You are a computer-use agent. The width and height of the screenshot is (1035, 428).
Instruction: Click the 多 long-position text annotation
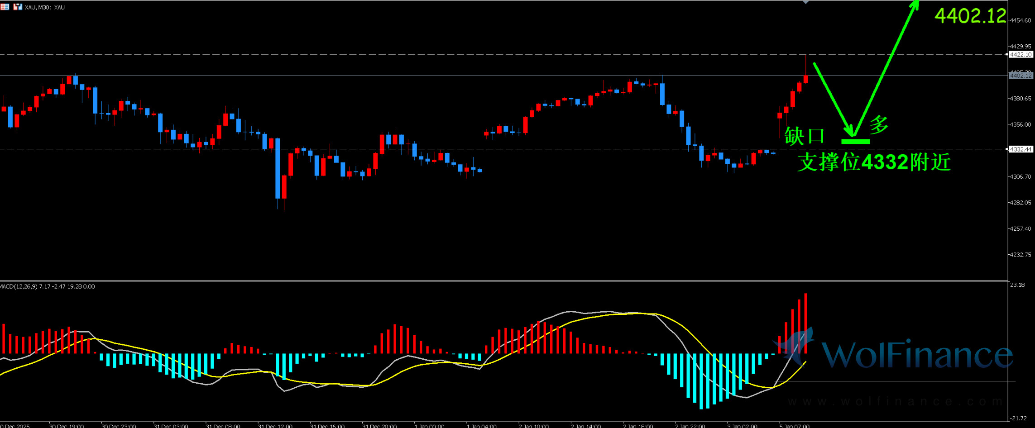pos(879,124)
